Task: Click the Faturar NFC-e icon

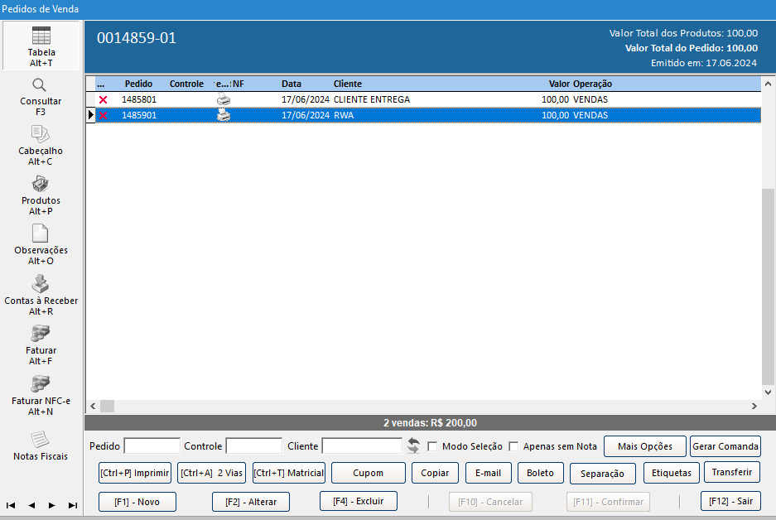Action: (x=40, y=384)
